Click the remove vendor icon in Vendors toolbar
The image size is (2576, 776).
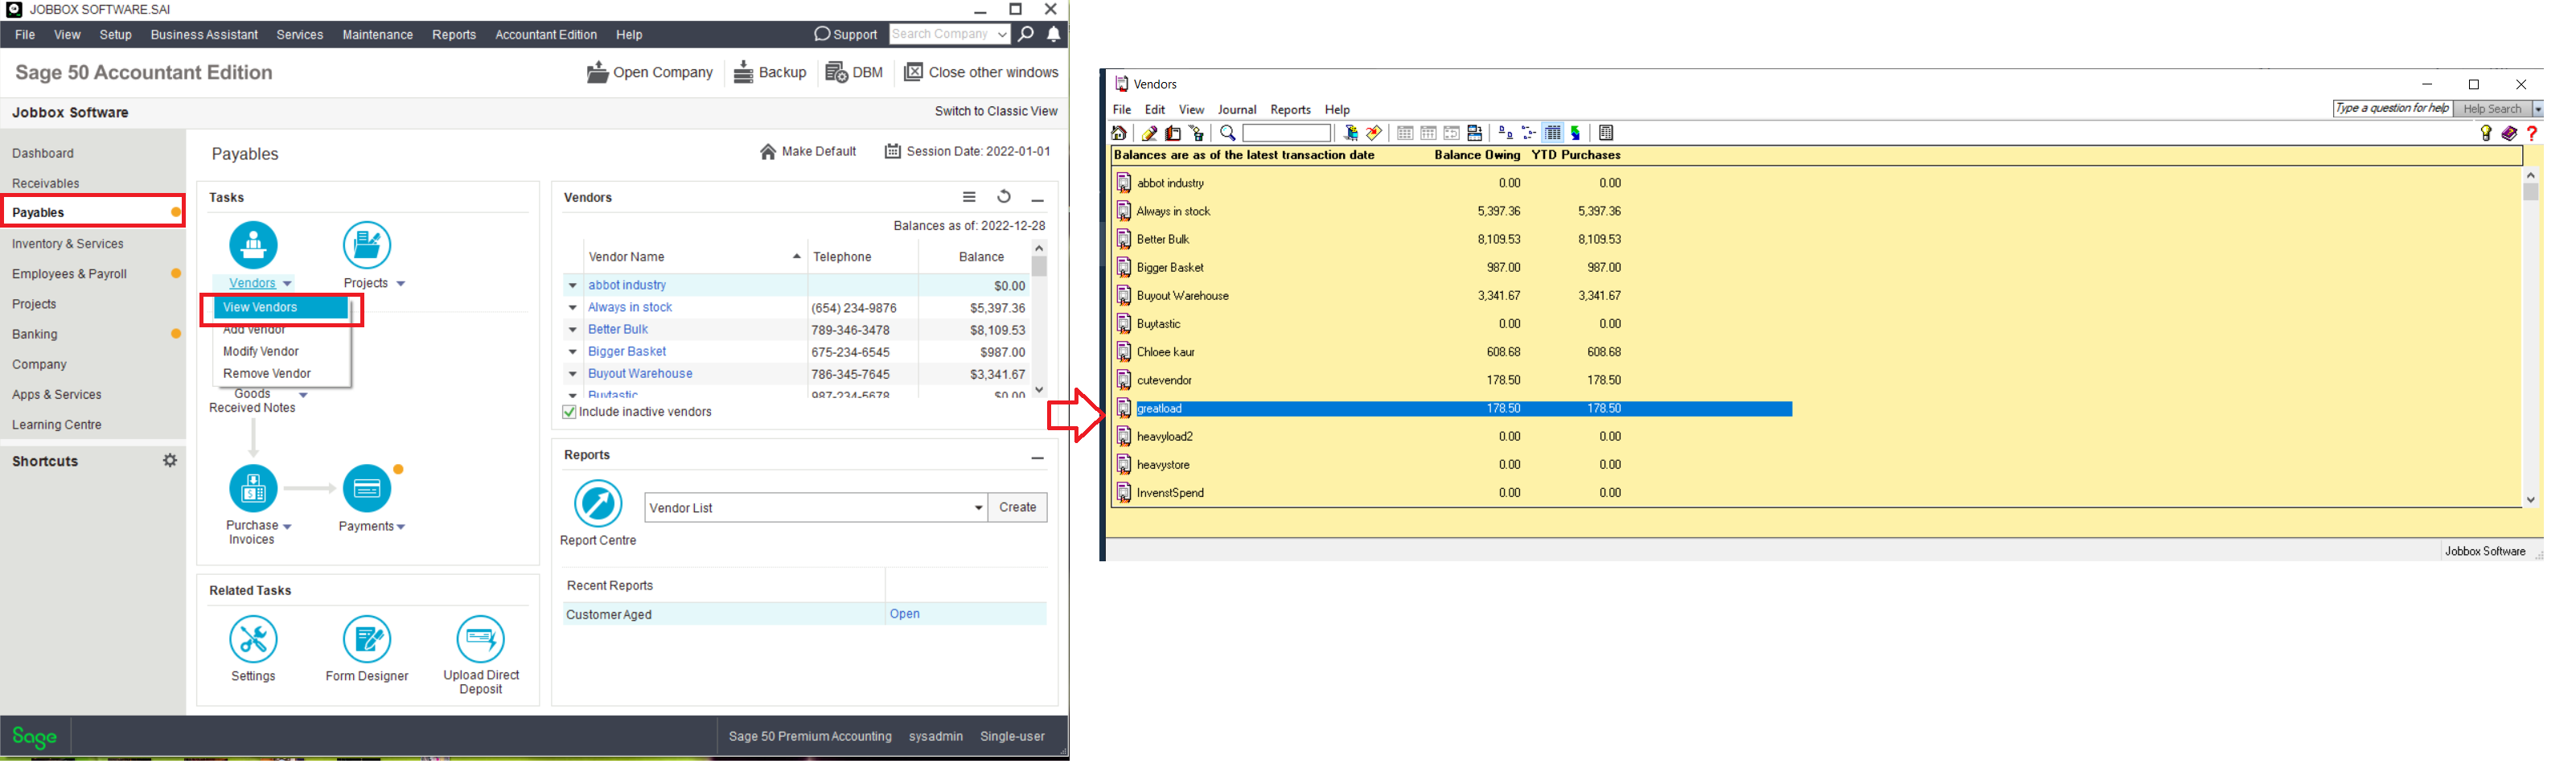[x=1196, y=134]
